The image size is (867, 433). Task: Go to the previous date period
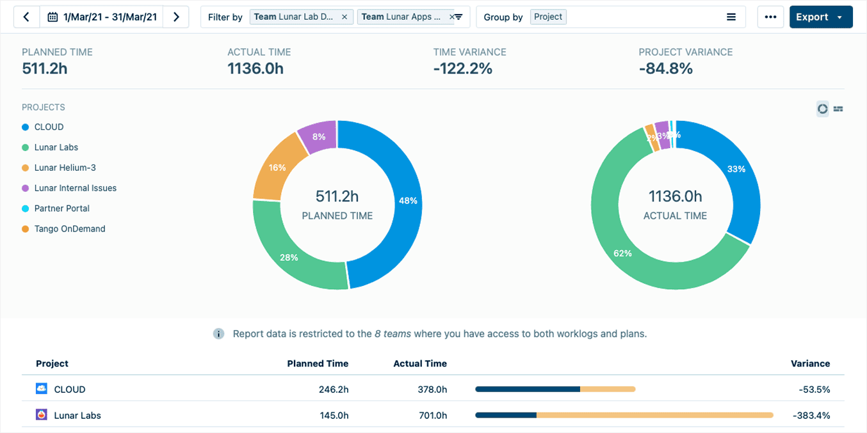pyautogui.click(x=26, y=17)
